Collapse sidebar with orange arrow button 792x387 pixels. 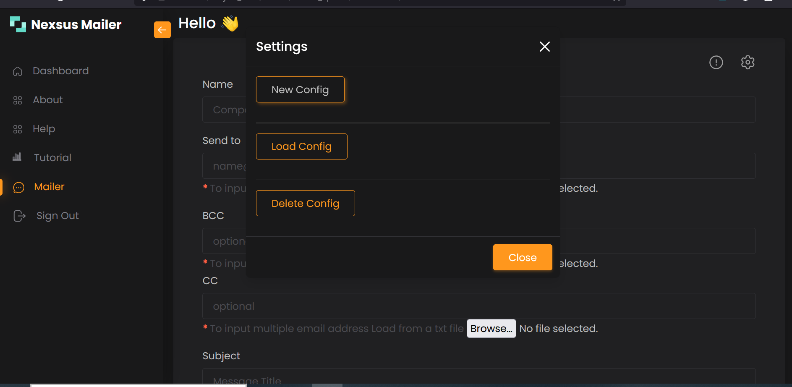click(162, 30)
